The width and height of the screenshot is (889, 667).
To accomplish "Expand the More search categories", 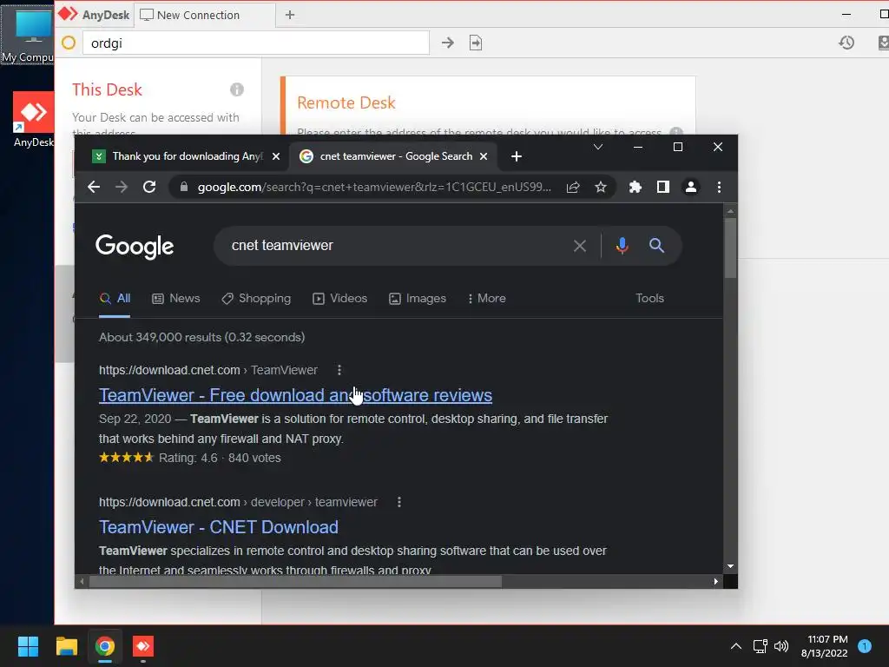I will [486, 299].
